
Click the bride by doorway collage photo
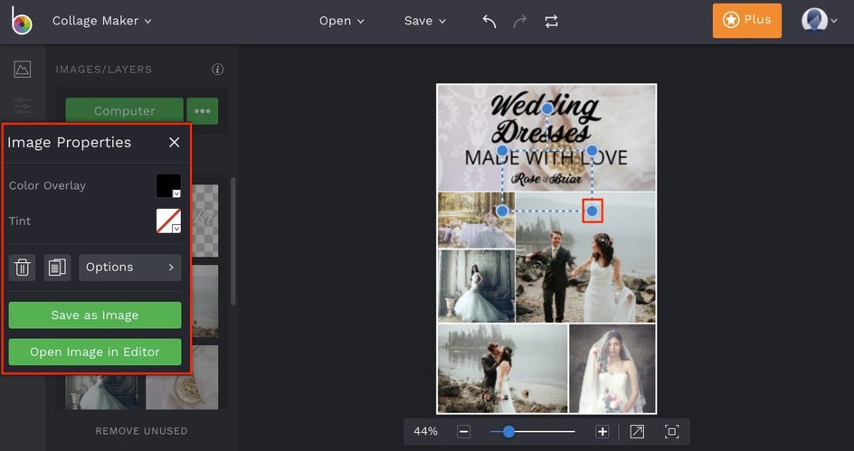coord(476,287)
